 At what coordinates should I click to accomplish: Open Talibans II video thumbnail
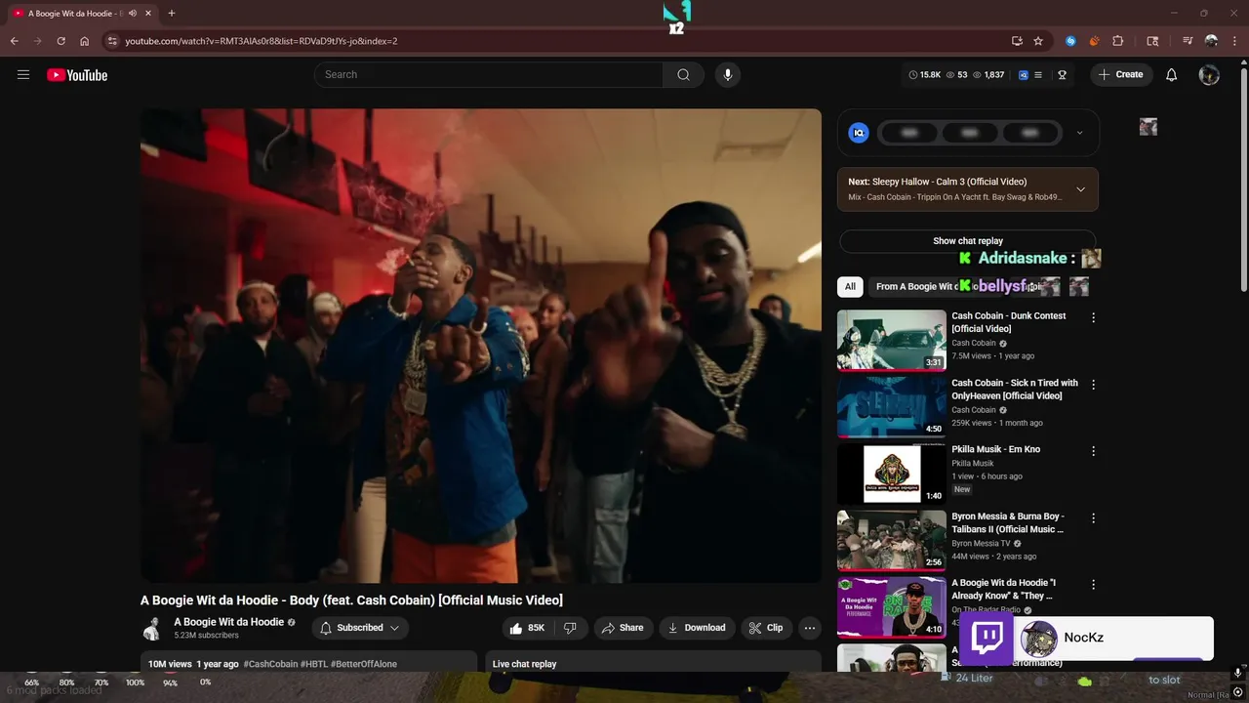[892, 540]
